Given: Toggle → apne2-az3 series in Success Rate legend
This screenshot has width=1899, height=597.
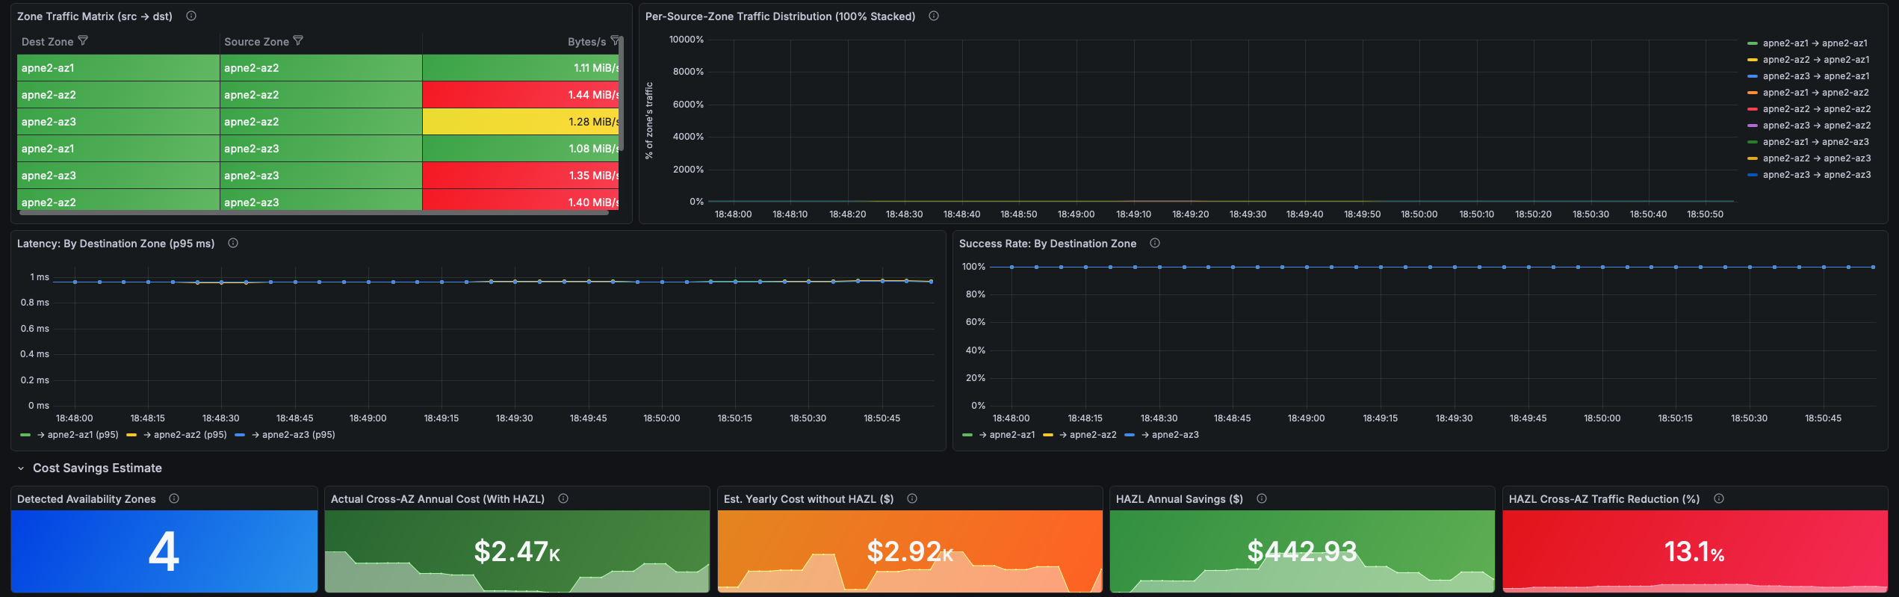Looking at the screenshot, I should click(1169, 435).
